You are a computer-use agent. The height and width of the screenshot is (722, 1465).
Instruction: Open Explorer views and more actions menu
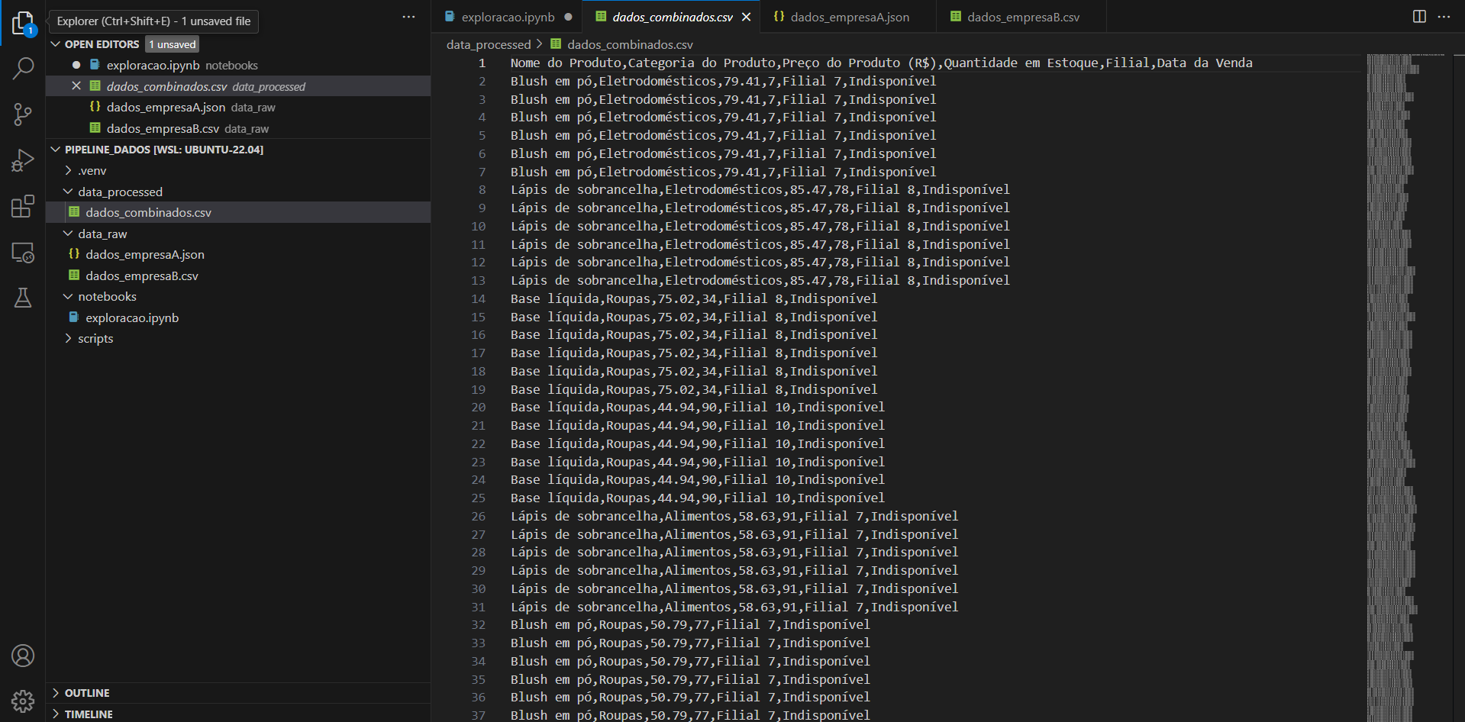409,17
